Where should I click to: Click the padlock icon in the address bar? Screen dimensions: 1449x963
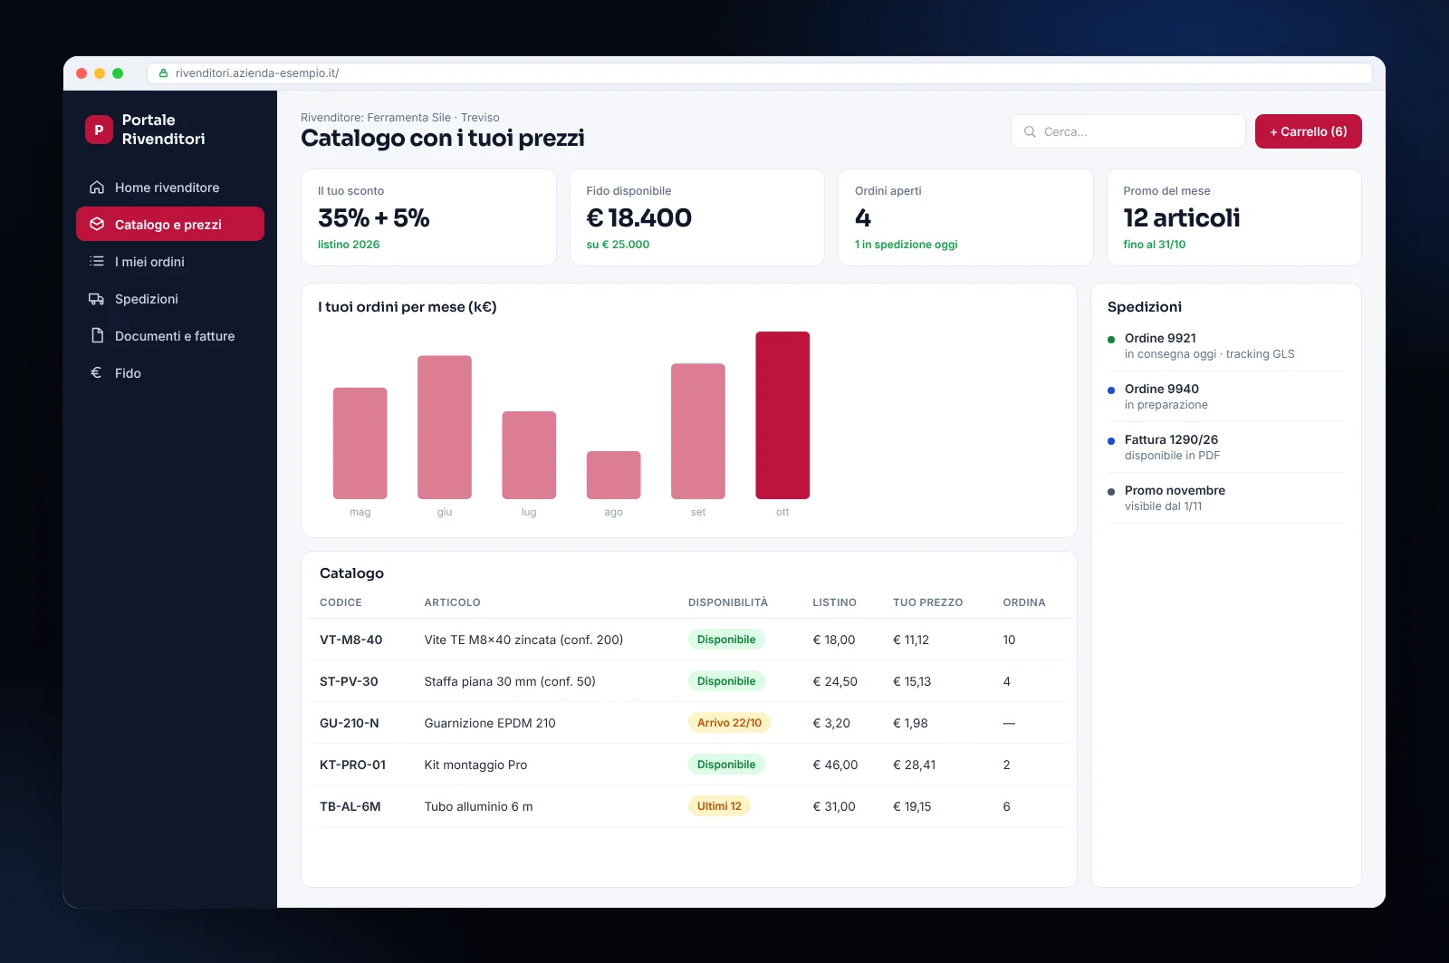pyautogui.click(x=164, y=73)
